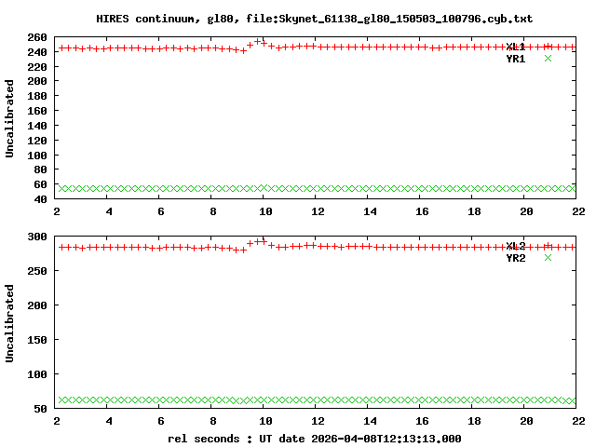This screenshot has height=447, width=596.
Task: Click the highest red peak point in top plot
Action: 257,41
